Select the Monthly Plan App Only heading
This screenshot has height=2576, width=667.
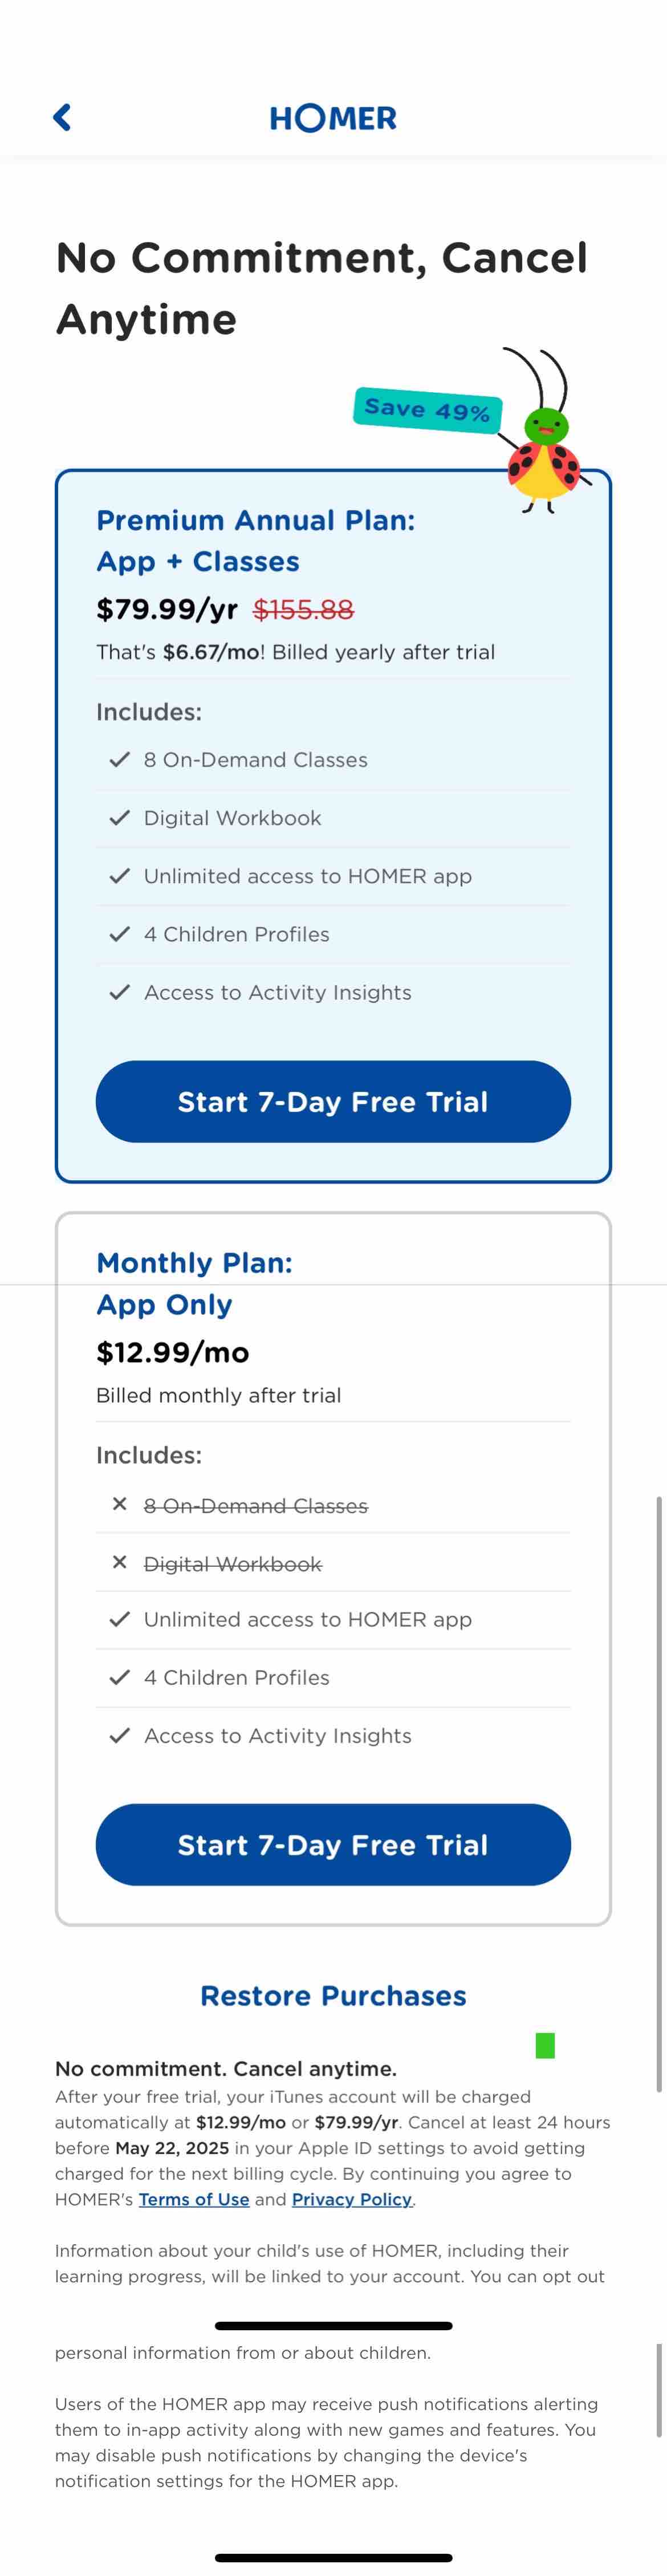pyautogui.click(x=194, y=1283)
